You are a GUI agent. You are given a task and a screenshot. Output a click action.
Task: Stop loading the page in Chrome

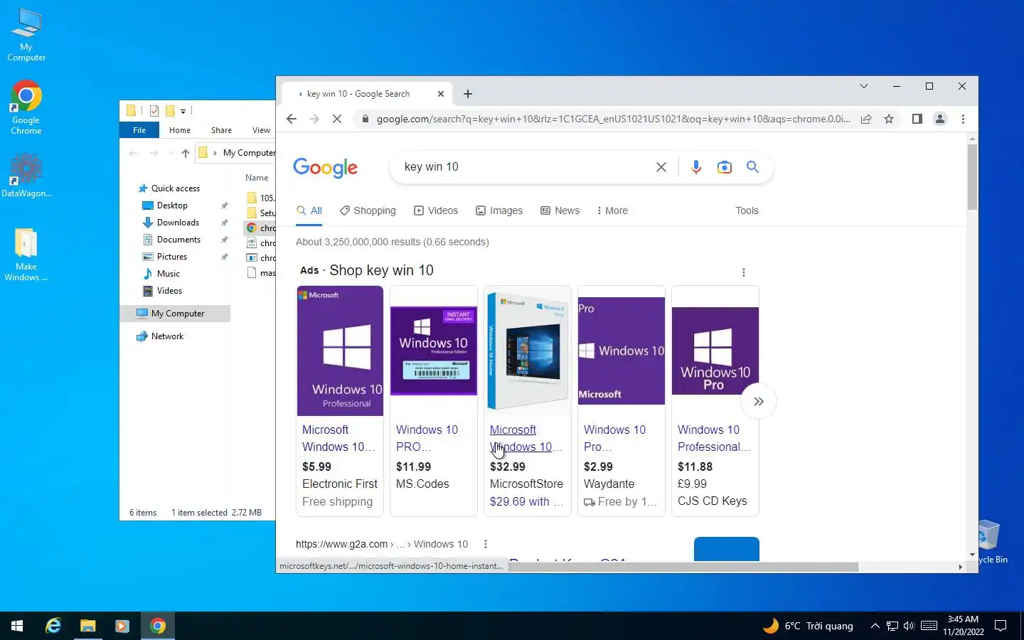[337, 119]
